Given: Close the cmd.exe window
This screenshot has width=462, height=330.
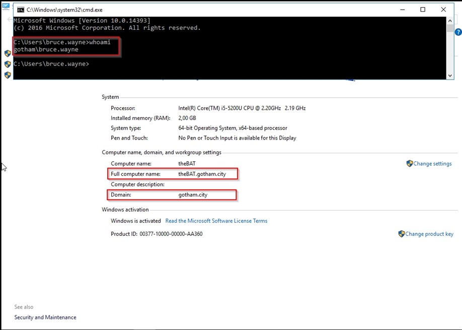Looking at the screenshot, I should [x=443, y=10].
